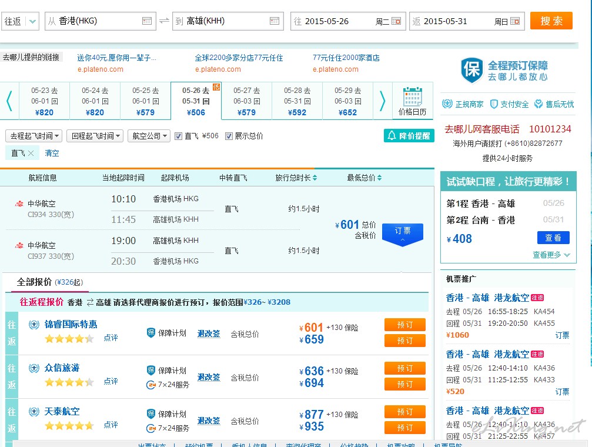The height and width of the screenshot is (447, 592).
Task: Swap departure and destination cities
Action: point(164,21)
